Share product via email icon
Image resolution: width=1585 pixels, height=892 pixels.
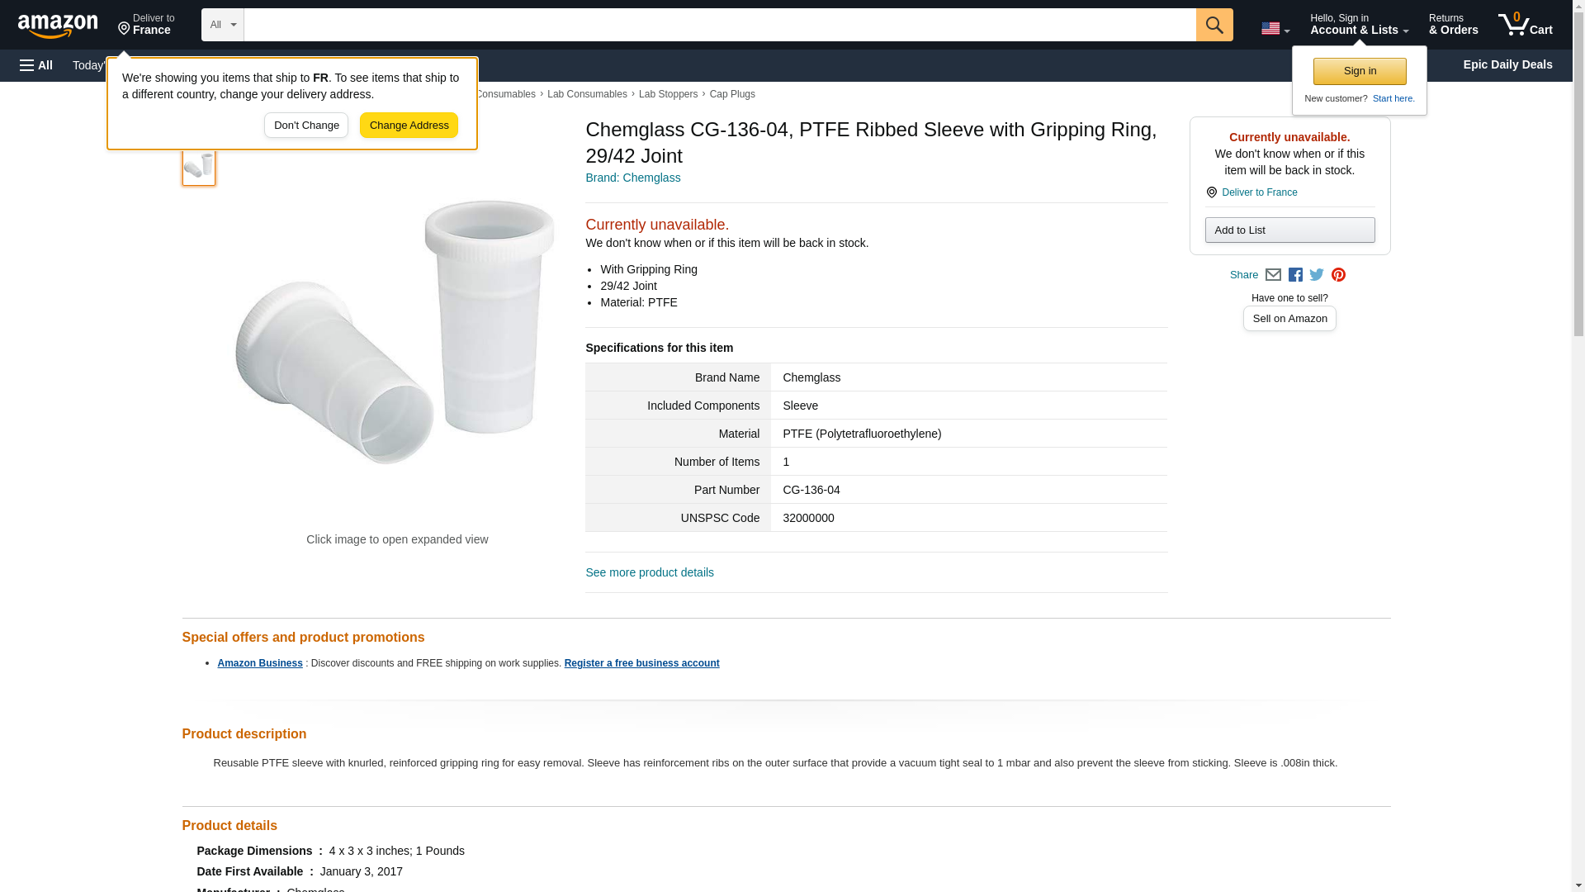1273,275
